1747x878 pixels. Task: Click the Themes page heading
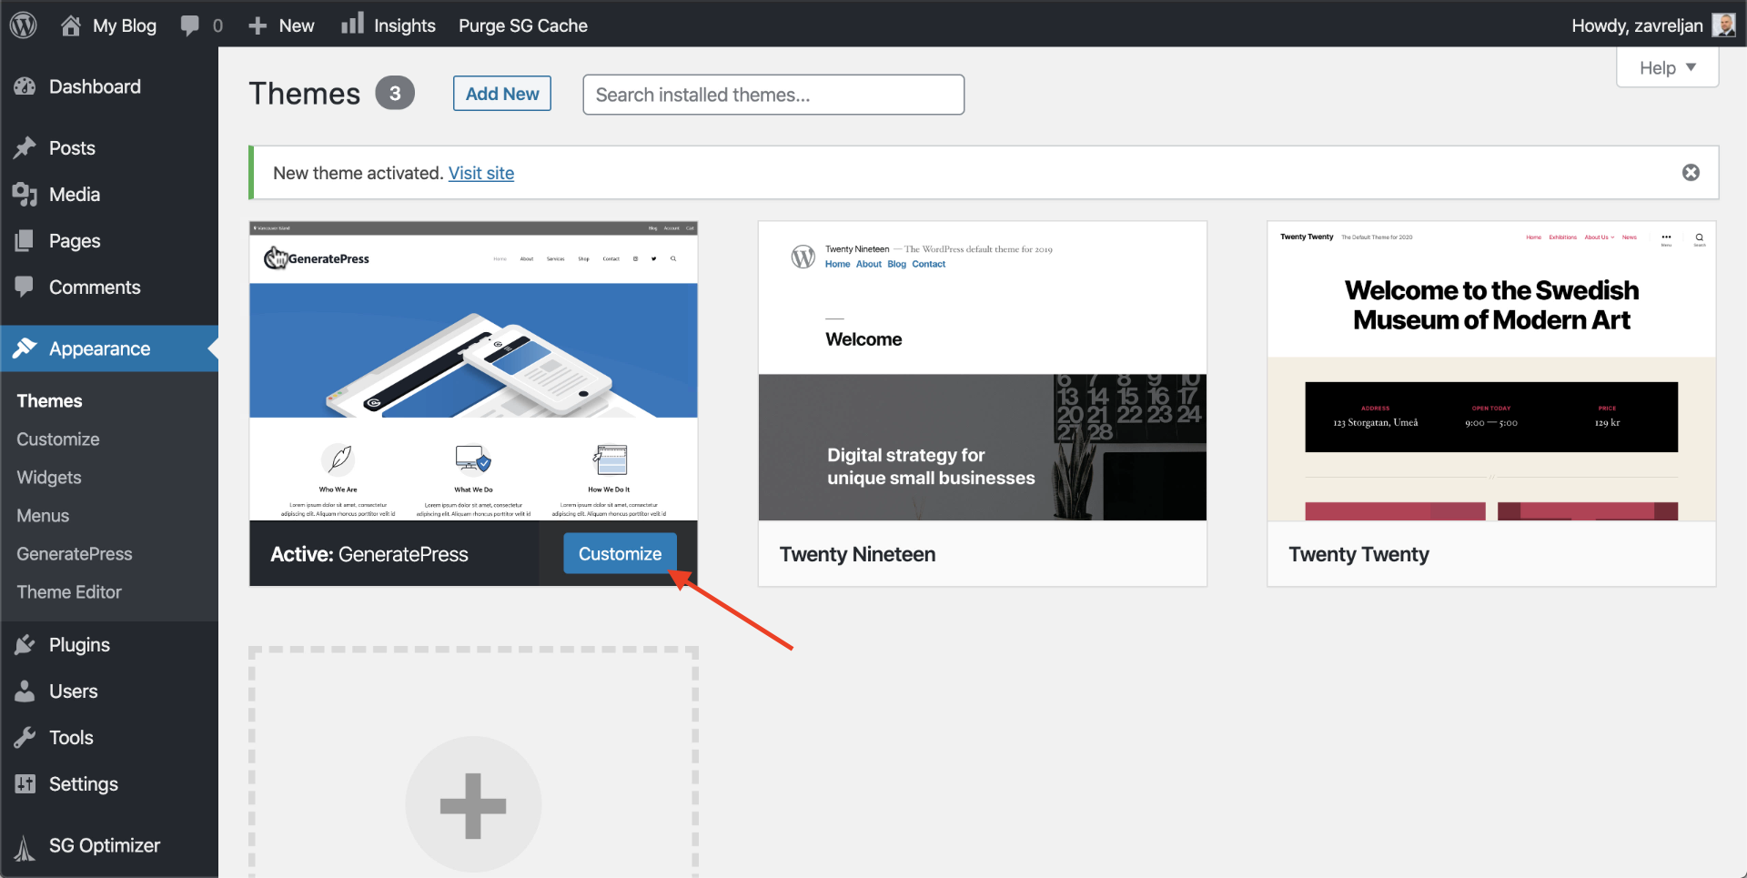click(305, 94)
